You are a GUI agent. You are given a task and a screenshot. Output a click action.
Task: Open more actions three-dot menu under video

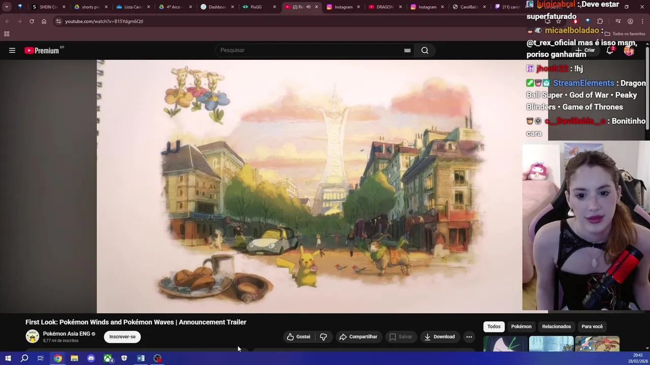(469, 337)
